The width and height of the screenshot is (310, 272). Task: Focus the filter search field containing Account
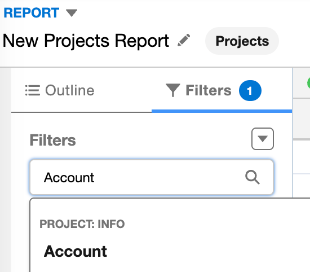click(x=152, y=177)
